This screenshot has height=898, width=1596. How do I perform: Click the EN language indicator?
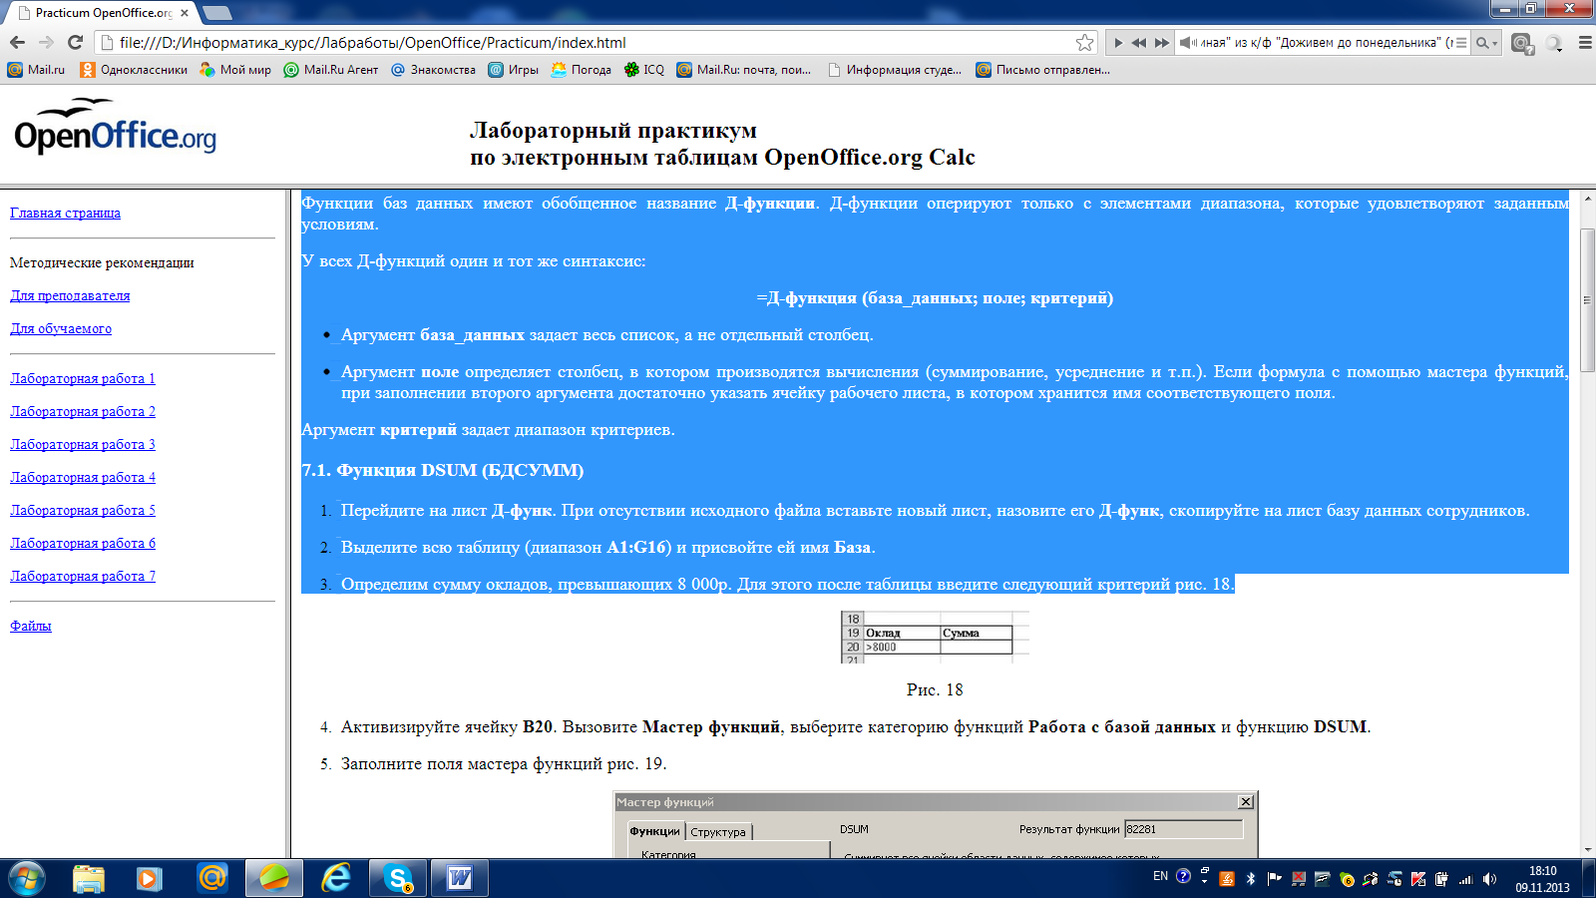click(x=1160, y=877)
